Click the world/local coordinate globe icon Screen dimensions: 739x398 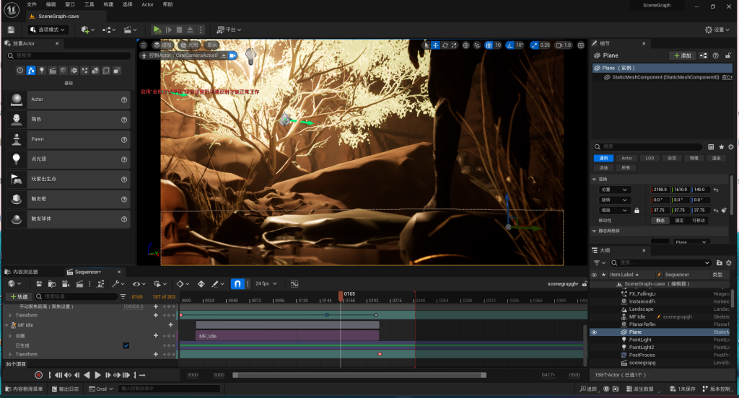click(465, 45)
